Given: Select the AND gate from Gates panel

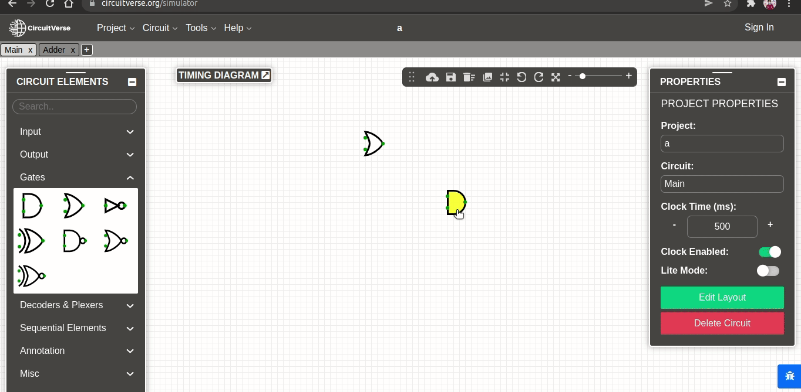Looking at the screenshot, I should [32, 206].
